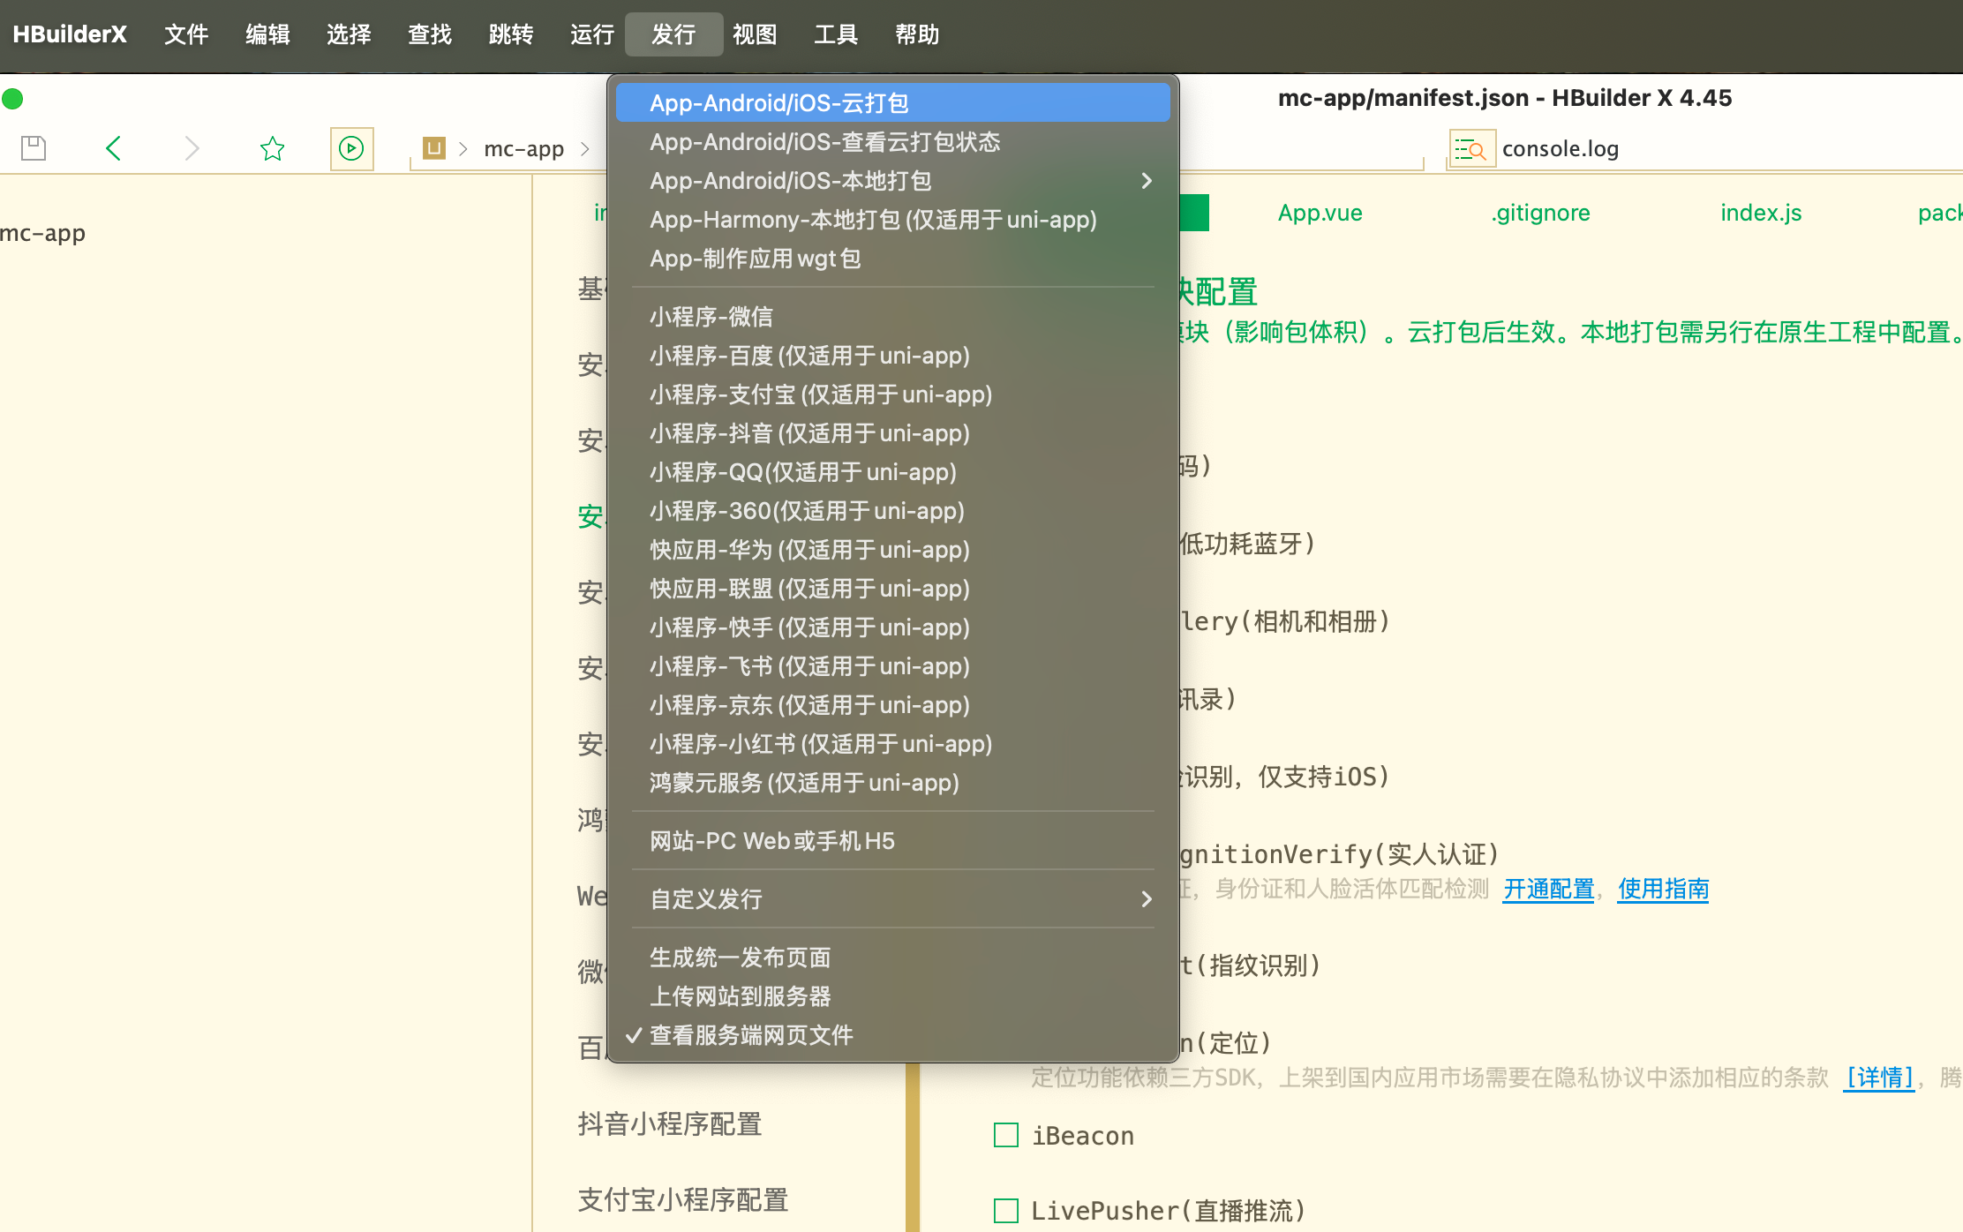
Task: Select 小程序-百度 publish option
Action: (892, 356)
